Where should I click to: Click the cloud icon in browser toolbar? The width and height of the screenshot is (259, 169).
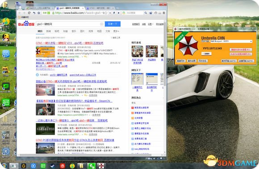click(156, 13)
